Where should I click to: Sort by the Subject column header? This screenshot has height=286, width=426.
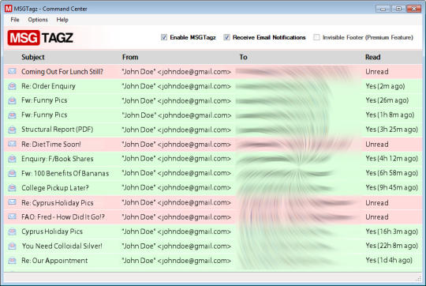pyautogui.click(x=33, y=57)
